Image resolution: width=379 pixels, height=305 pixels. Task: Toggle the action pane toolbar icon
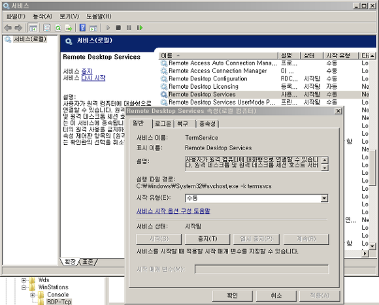click(93, 28)
